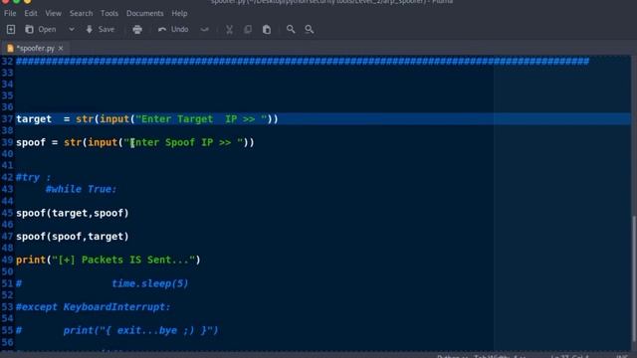This screenshot has height=358, width=637.
Task: Save the current file with the Save button
Action: 101,29
